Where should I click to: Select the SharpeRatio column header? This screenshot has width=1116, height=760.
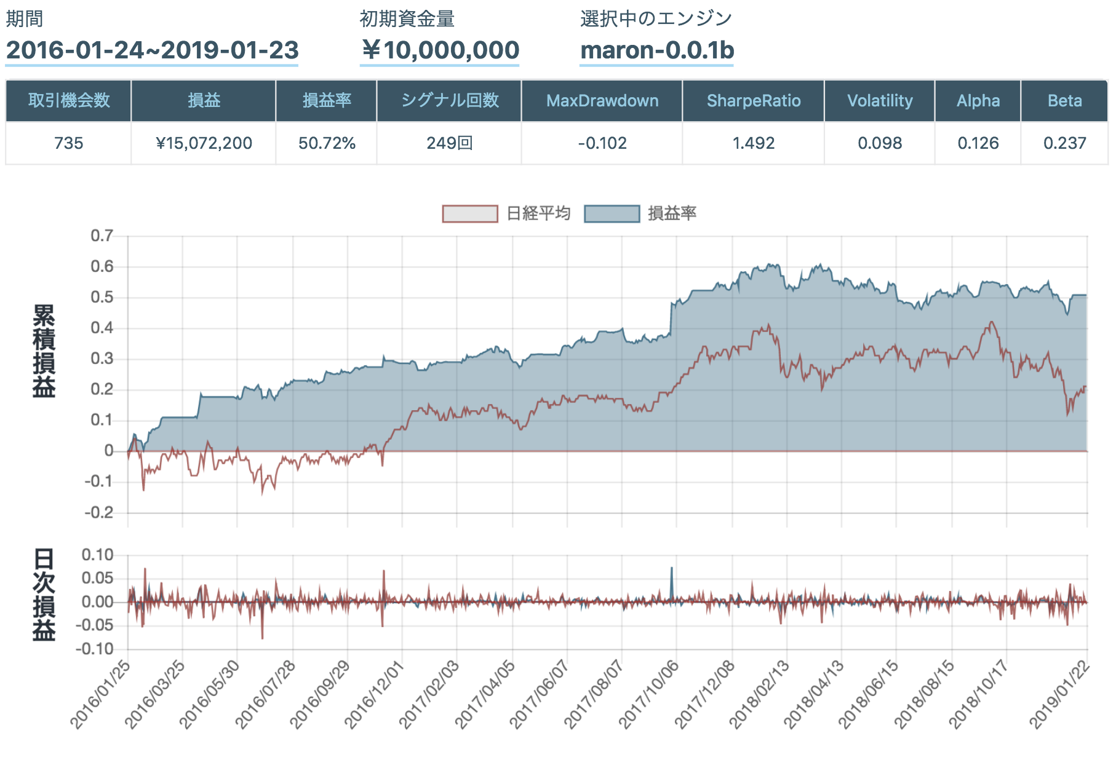[x=753, y=101]
